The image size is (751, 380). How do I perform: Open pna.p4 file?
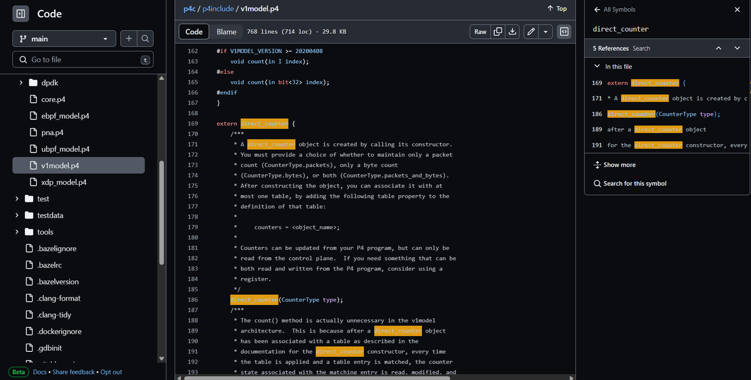pyautogui.click(x=52, y=132)
